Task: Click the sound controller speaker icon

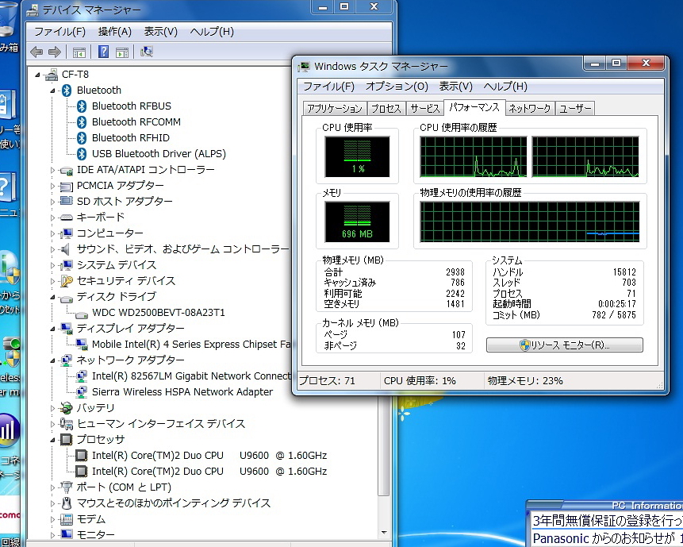Action: [65, 249]
